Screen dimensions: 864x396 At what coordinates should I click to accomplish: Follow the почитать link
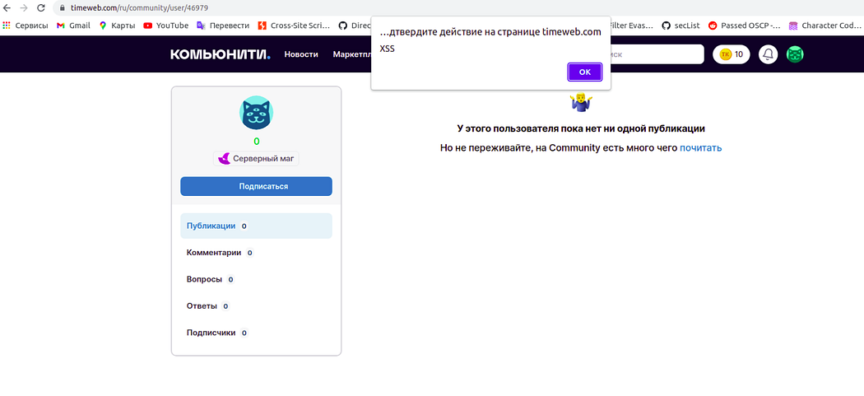[700, 148]
